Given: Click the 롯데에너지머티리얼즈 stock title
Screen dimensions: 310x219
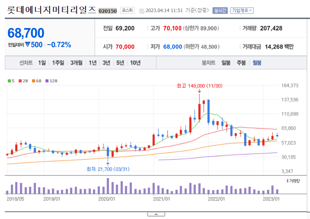Looking at the screenshot, I should pyautogui.click(x=51, y=10).
